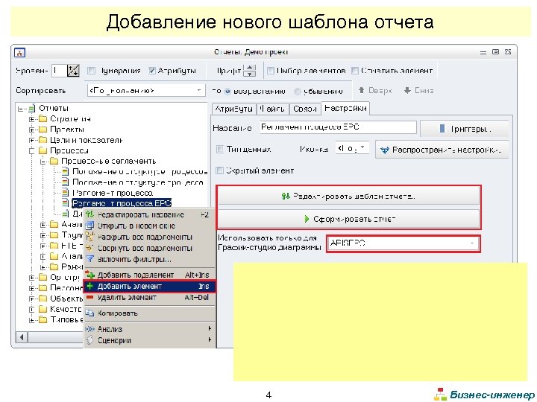This screenshot has height=402, width=537.
Task: Click the level sorting icon next to Уровень field
Action: [x=73, y=71]
